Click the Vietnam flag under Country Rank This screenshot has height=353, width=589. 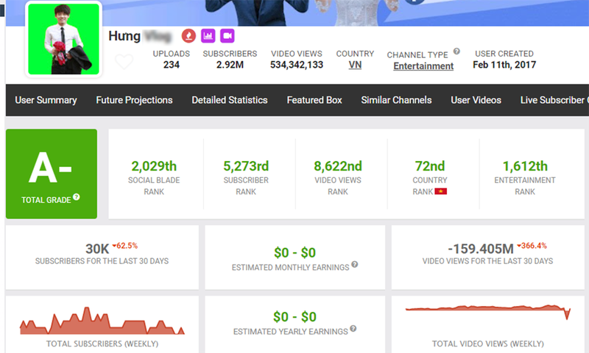[x=442, y=192]
